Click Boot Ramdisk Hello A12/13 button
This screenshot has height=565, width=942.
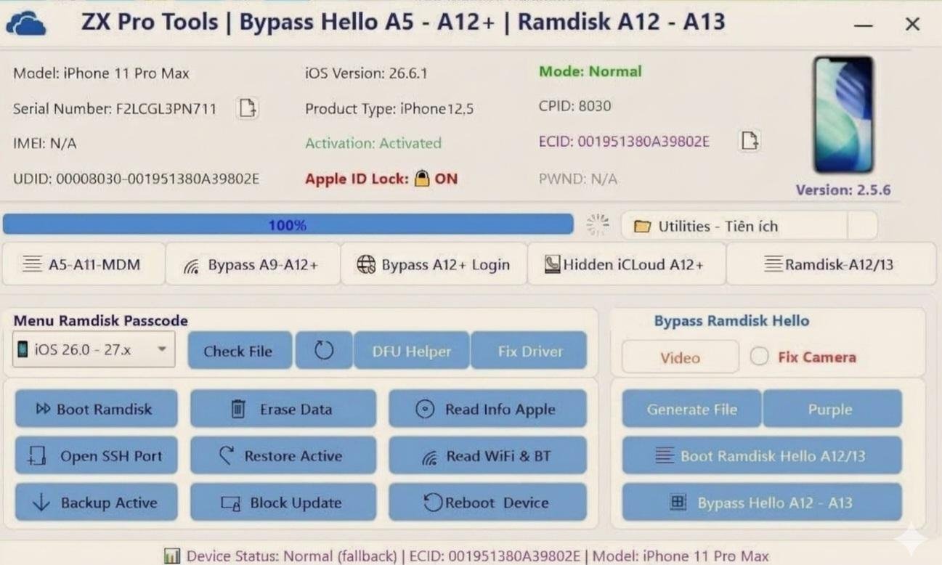tap(762, 455)
